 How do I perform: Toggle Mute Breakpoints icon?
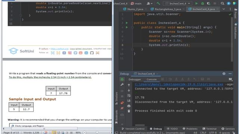click(122, 108)
